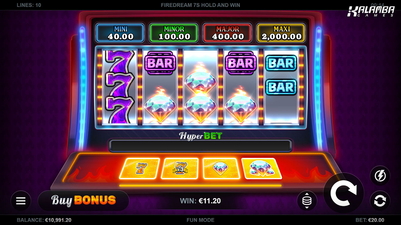The height and width of the screenshot is (225, 401).
Task: Click the balance €10,991.20 display
Action: pos(44,220)
